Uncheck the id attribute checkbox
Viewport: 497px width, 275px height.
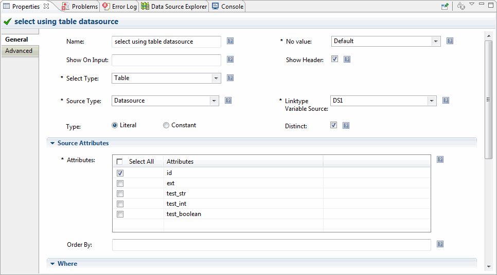point(120,173)
